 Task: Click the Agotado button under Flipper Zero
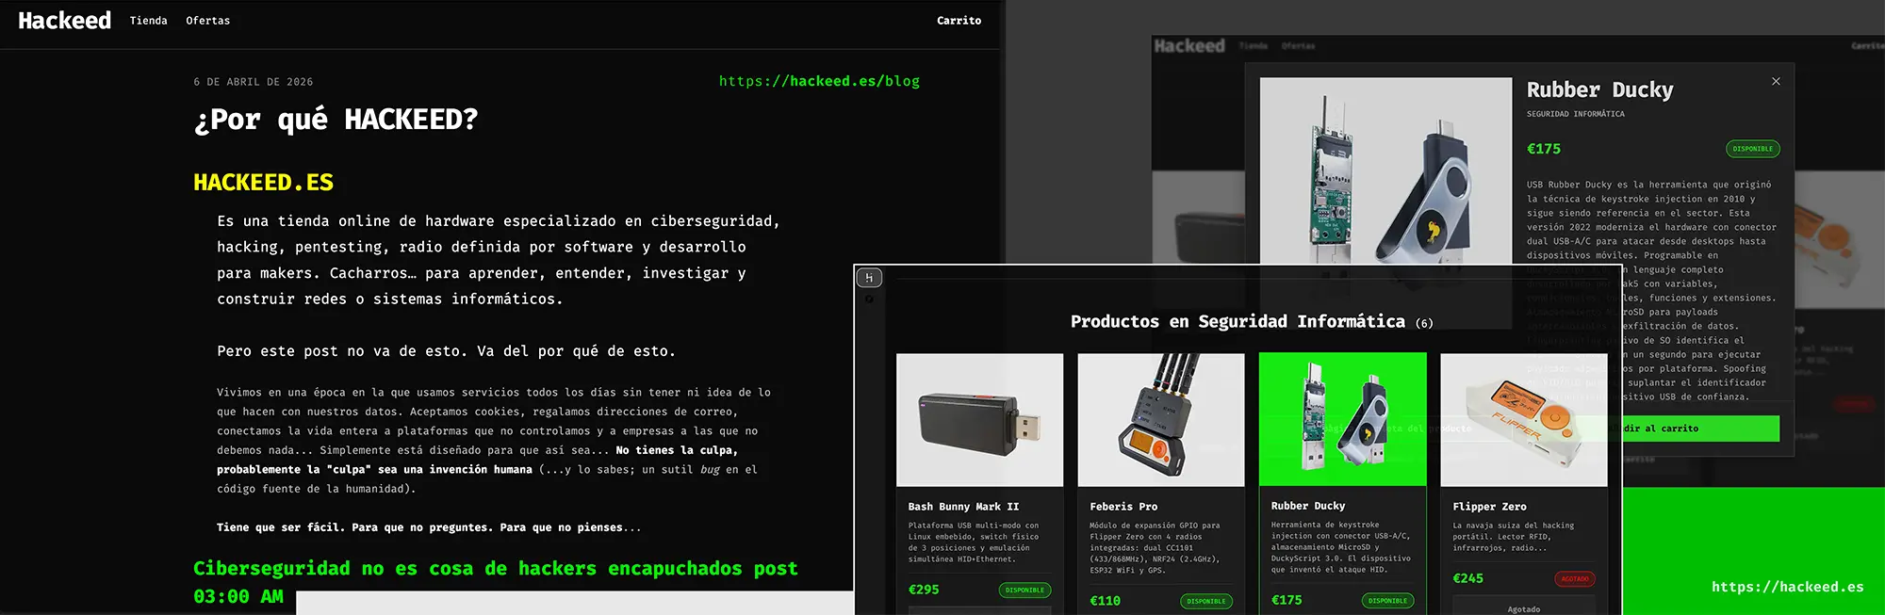(x=1523, y=607)
